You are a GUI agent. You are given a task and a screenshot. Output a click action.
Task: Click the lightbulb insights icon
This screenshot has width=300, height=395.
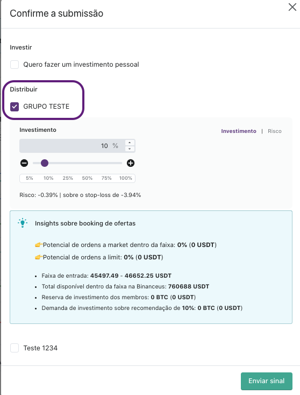pos(23,223)
